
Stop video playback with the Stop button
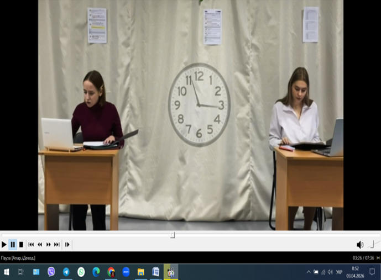(22, 245)
